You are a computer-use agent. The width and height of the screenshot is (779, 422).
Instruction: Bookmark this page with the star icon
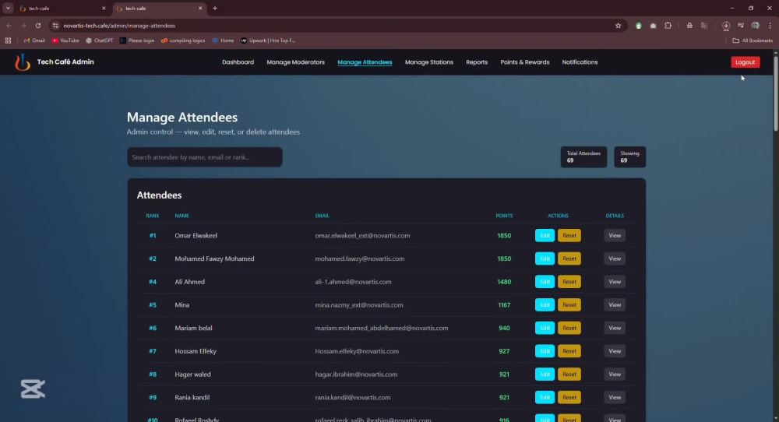tap(618, 26)
